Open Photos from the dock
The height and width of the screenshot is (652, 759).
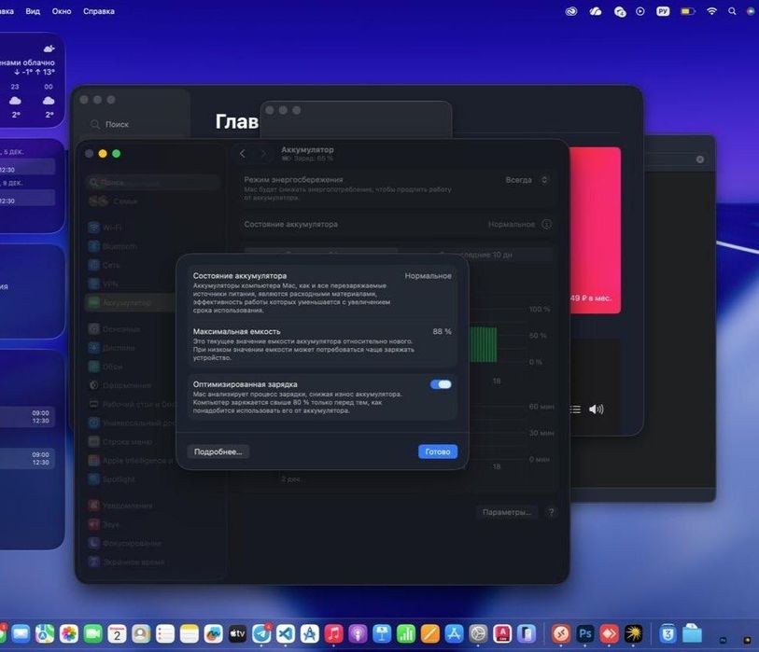point(69,633)
